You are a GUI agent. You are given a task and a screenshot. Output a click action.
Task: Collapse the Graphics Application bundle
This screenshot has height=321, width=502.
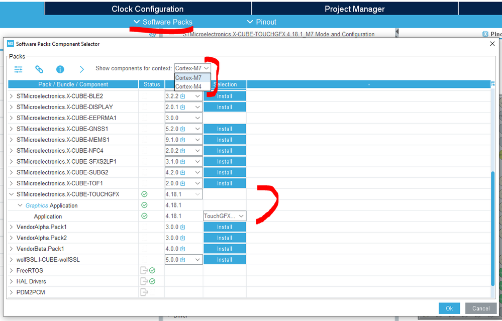tap(20, 205)
